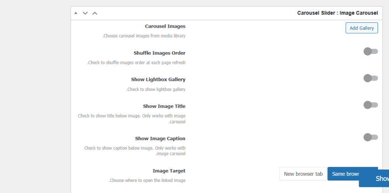Click the Carousel Images label

(x=165, y=27)
